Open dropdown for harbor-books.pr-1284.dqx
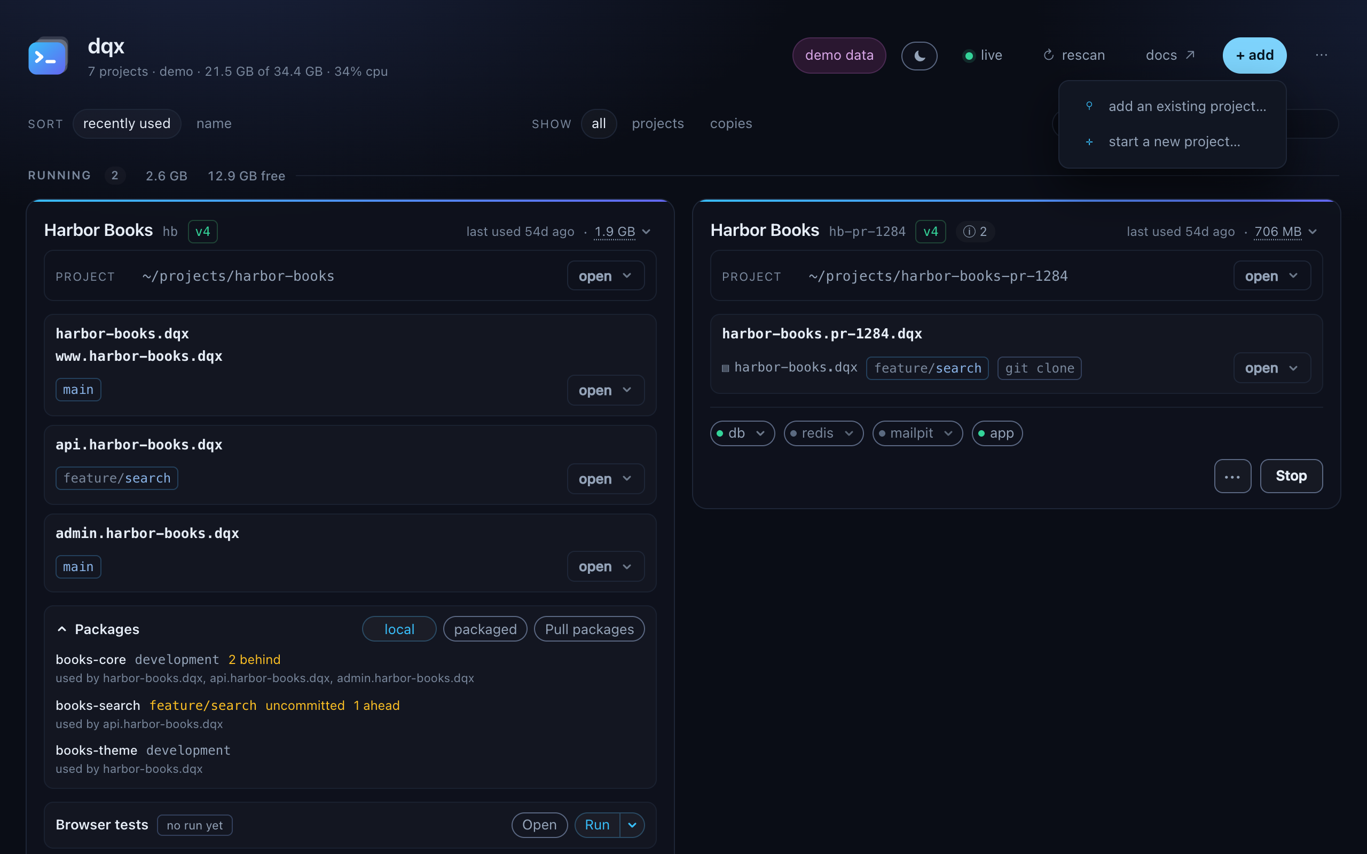This screenshot has height=854, width=1367. [1272, 368]
